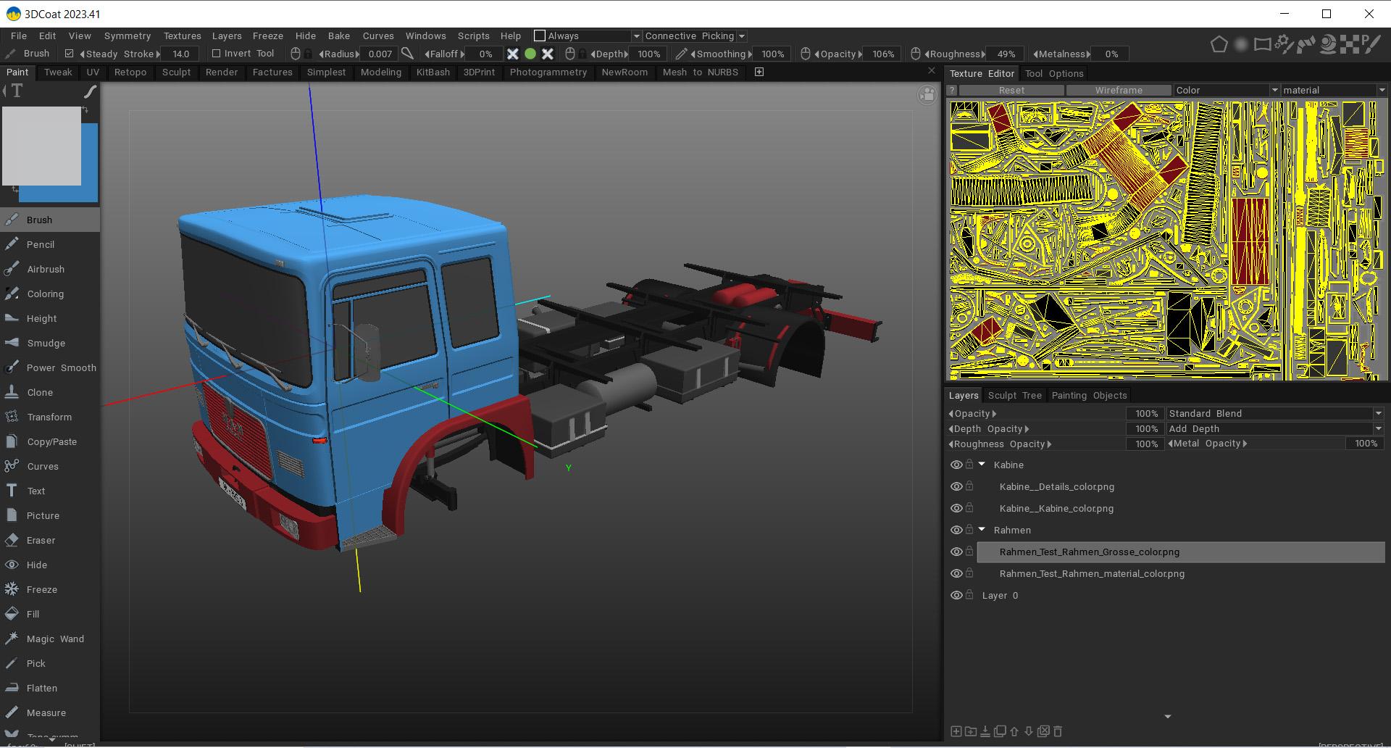This screenshot has width=1391, height=748.
Task: Open the Add Depth dropdown
Action: [x=1275, y=428]
